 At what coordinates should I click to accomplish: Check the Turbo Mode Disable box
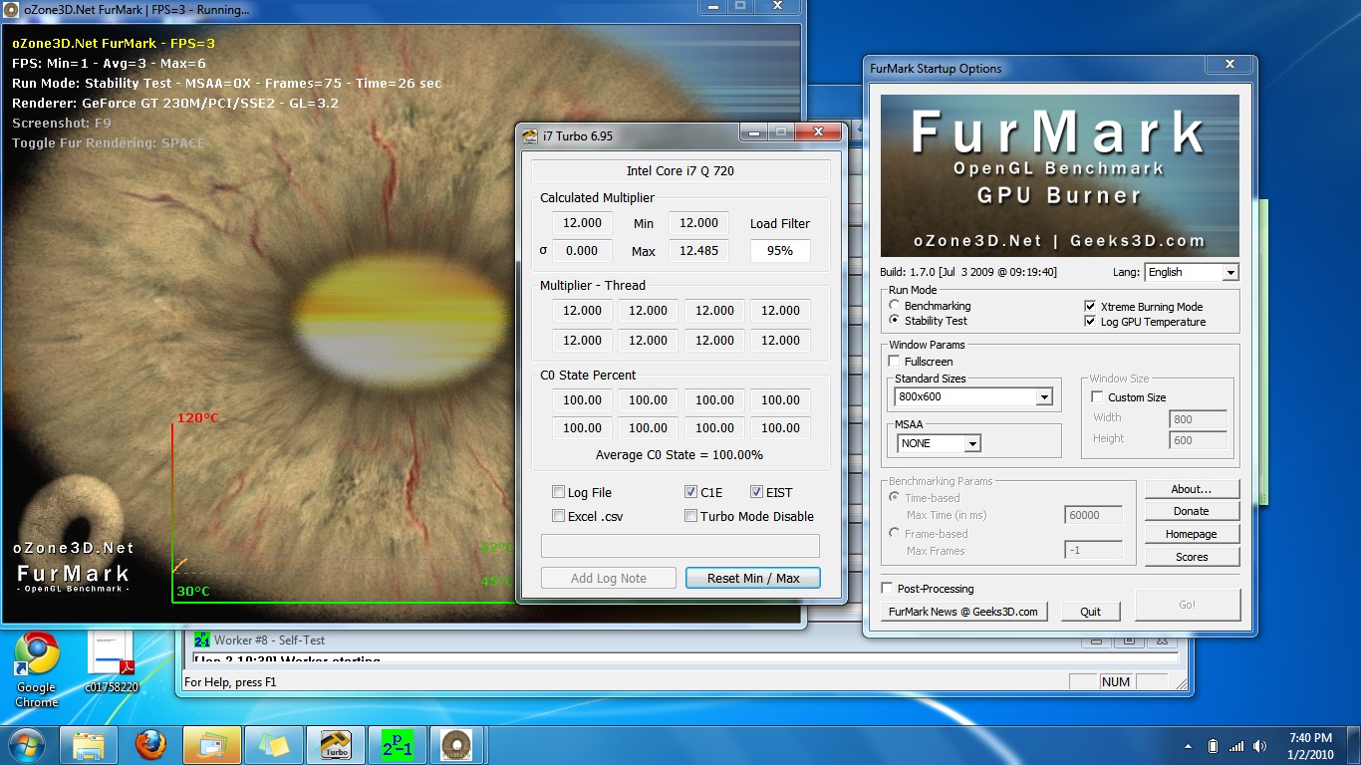(x=691, y=516)
